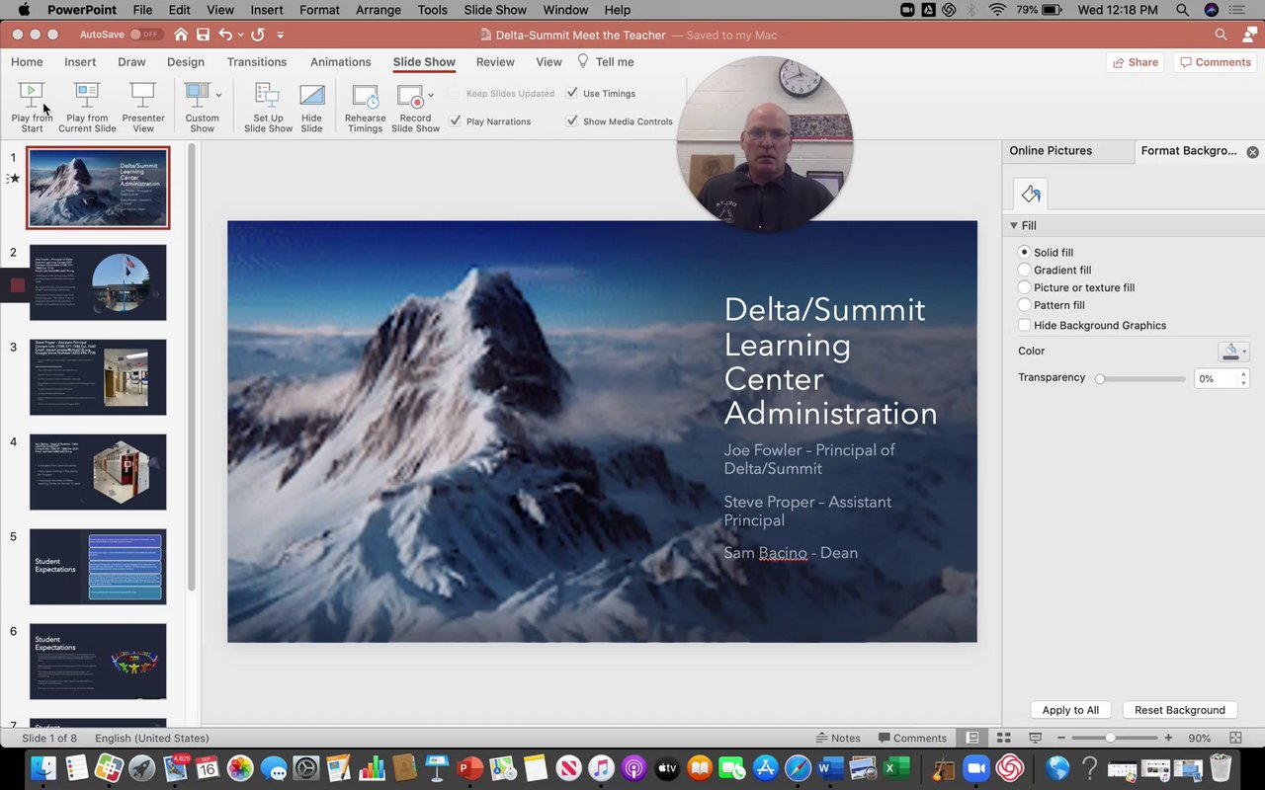Toggle the AutoSave switch
Screen dimensions: 1265x790
146,35
